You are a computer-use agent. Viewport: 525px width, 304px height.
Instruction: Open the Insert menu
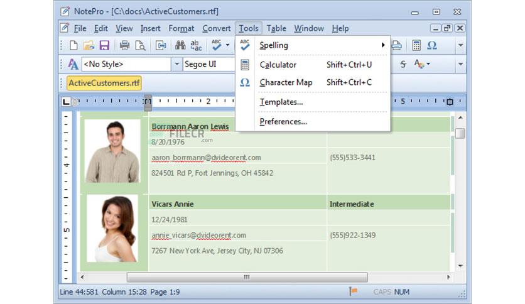point(150,28)
